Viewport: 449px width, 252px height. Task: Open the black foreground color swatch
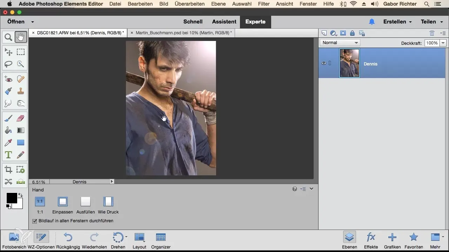[x=12, y=198]
